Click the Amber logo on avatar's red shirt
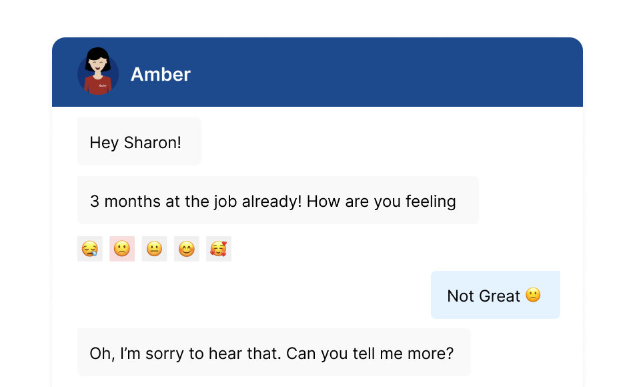Image resolution: width=635 pixels, height=387 pixels. point(103,85)
